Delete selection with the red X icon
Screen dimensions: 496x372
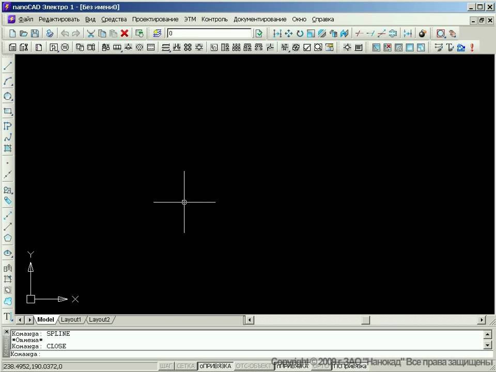pos(125,33)
